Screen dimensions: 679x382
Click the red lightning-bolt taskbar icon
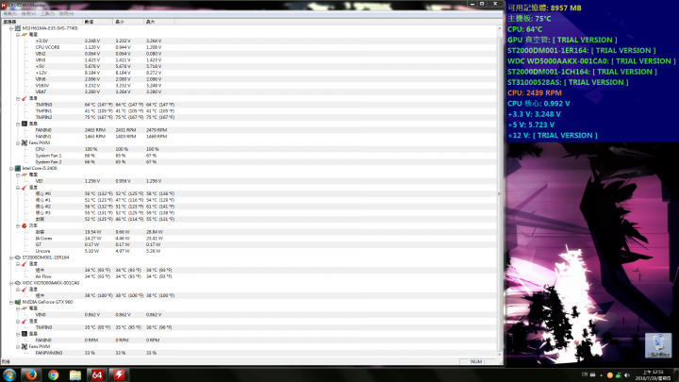[x=119, y=375]
